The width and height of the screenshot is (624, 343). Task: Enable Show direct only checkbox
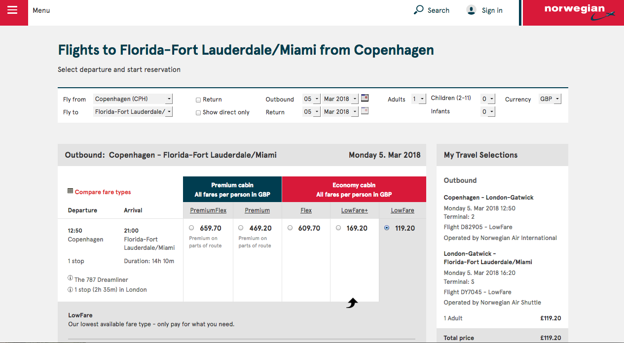tap(198, 112)
